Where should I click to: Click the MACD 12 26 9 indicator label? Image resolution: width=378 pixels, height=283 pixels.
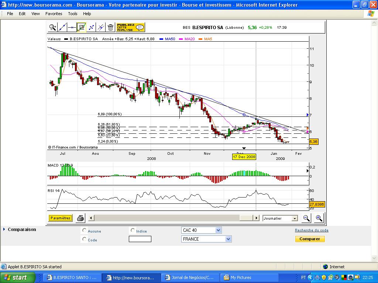click(x=60, y=165)
